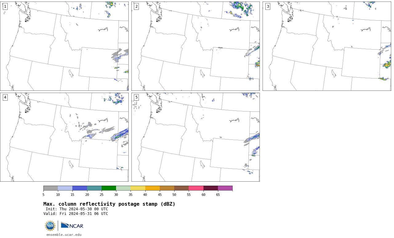Image resolution: width=394 pixels, height=238 pixels.
Task: Click the teal 20-25 dBZ swatch
Action: (94, 188)
